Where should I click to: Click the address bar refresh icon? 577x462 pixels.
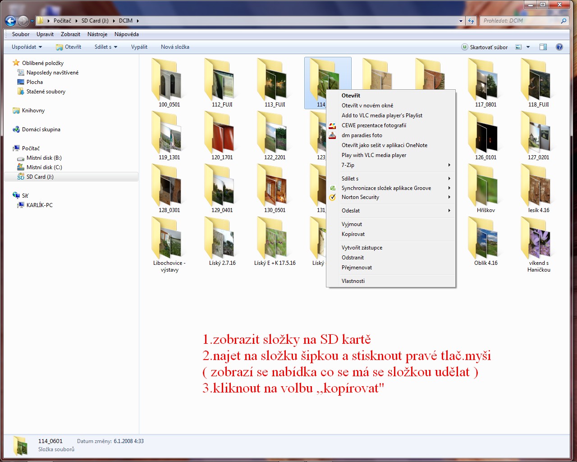pos(471,21)
